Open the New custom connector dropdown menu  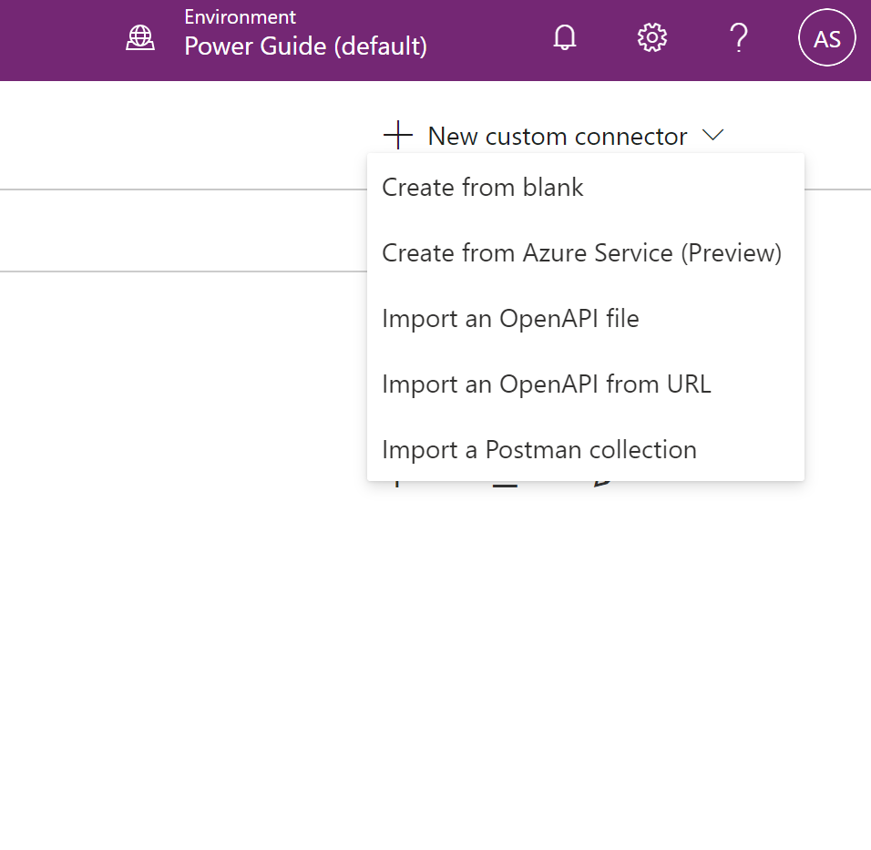tap(557, 135)
